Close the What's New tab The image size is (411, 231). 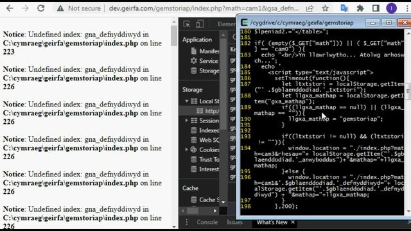point(293,222)
